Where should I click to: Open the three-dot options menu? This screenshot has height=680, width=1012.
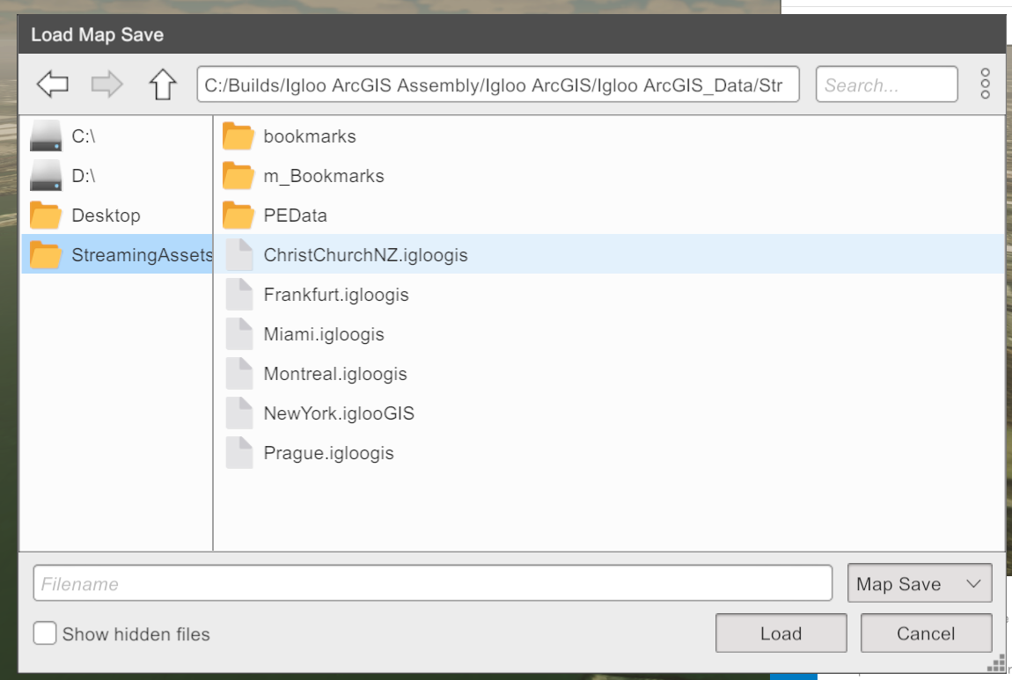(x=985, y=84)
